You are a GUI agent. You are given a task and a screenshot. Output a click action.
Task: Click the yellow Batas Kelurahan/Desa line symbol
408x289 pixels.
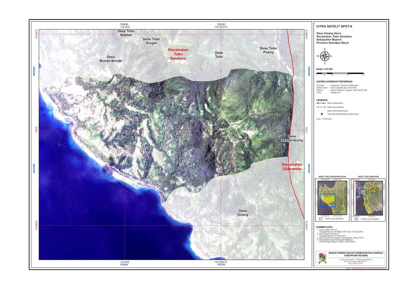pos(321,111)
